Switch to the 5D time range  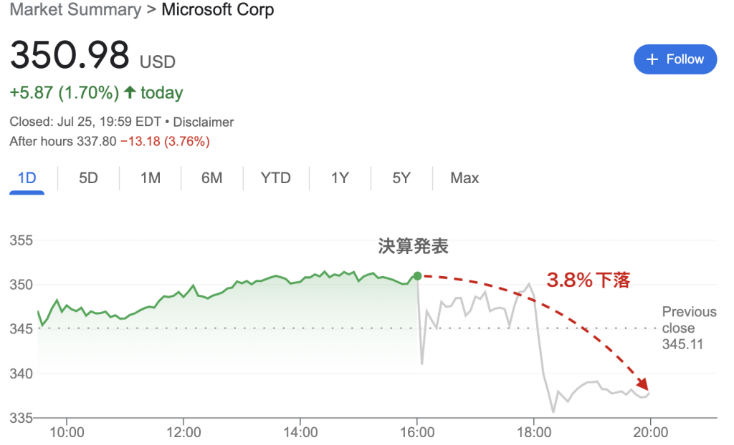point(88,178)
